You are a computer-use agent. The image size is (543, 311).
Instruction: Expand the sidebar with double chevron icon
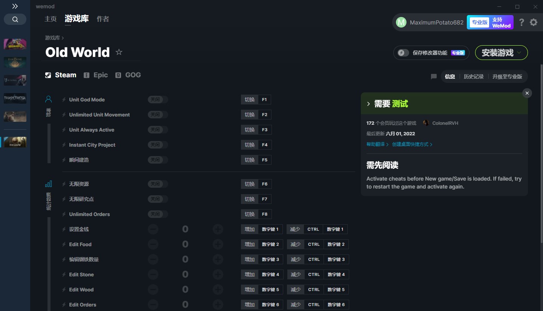coord(15,6)
